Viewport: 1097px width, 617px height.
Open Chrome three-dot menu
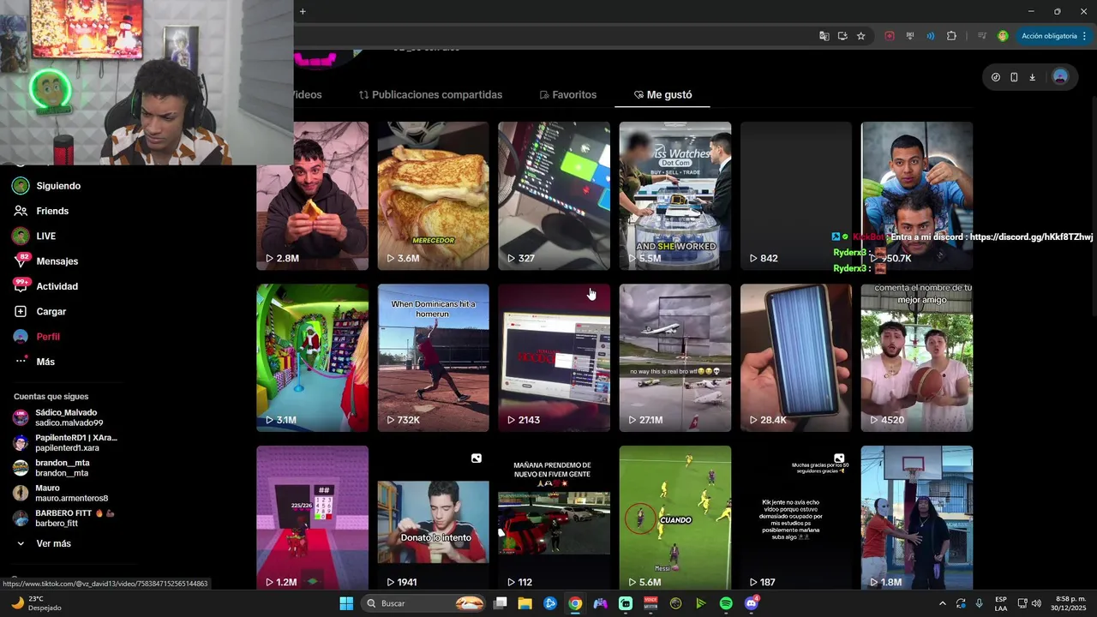click(1085, 36)
